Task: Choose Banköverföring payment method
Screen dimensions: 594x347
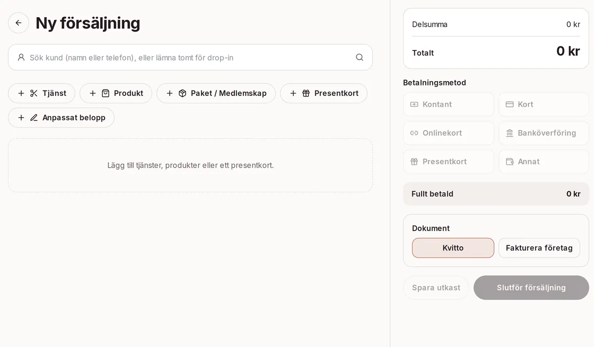Action: 544,133
